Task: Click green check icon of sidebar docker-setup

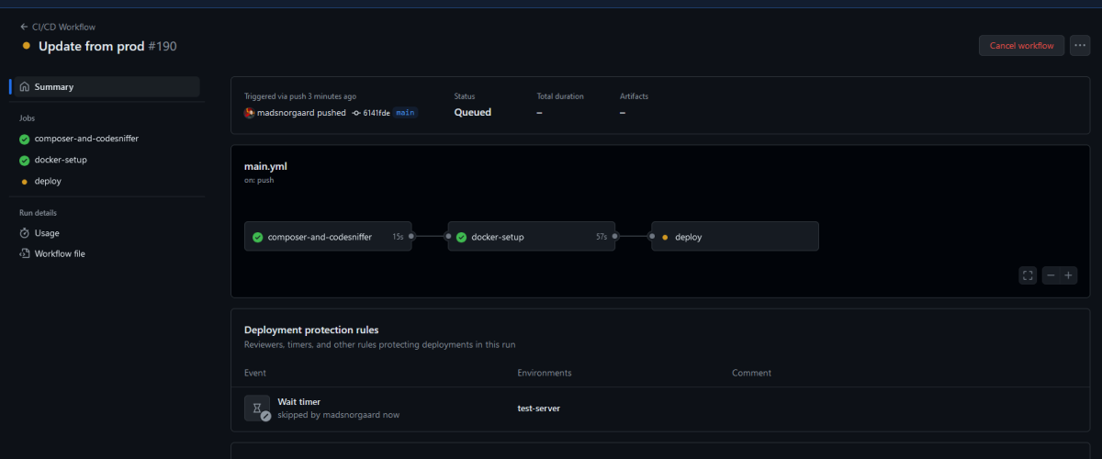Action: tap(25, 160)
